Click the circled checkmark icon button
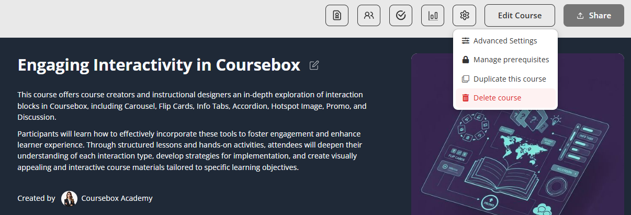Screen dimensions: 631x215 (401, 16)
